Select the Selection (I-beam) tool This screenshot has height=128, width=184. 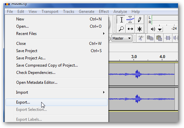point(121,20)
